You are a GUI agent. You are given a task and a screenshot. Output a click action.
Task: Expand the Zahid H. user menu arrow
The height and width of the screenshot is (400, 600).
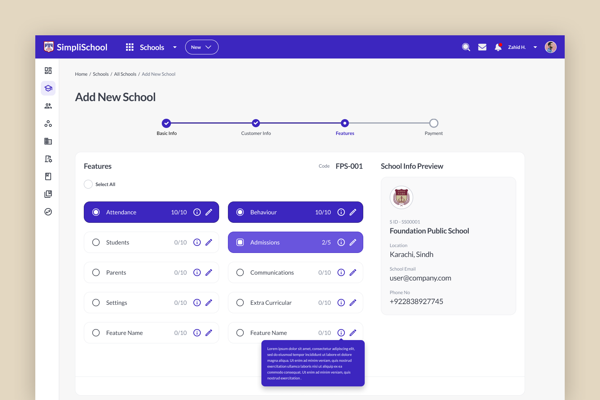[535, 47]
